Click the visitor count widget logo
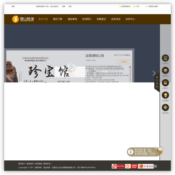Viewport: 175px width, 175px height. (131, 152)
